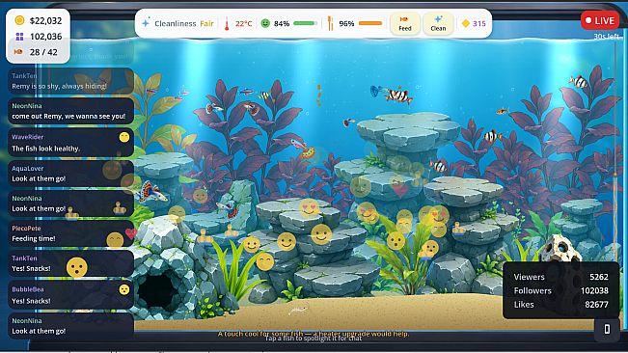Click the red LIVE indicator button
This screenshot has height=353, width=628.
600,20
